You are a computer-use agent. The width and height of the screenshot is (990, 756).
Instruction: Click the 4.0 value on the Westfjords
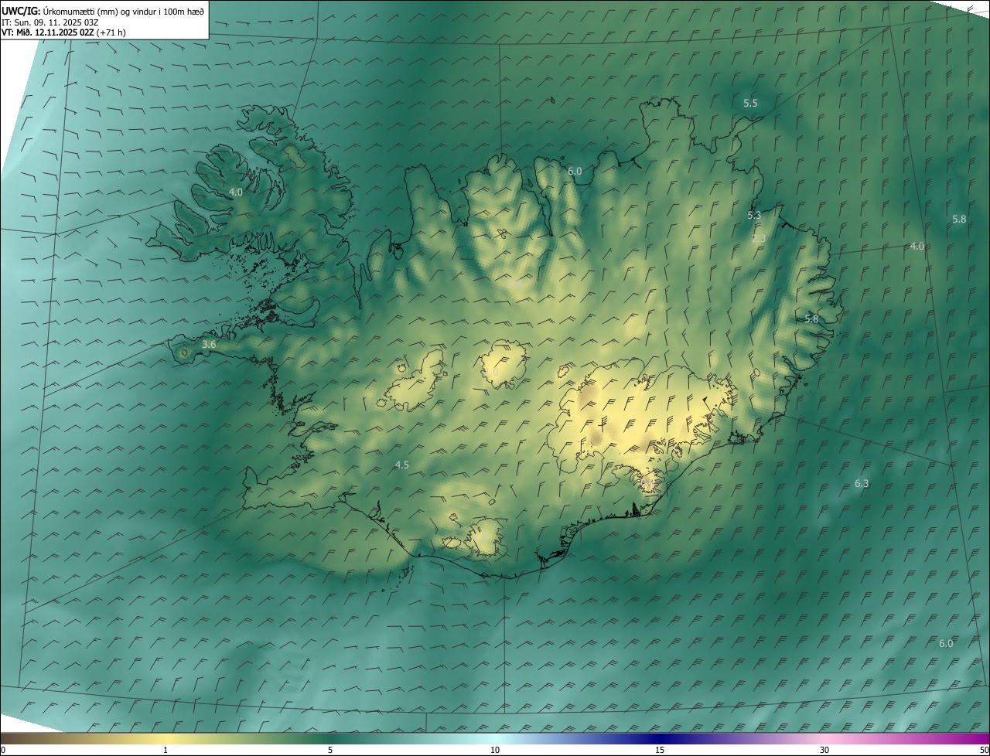point(236,192)
